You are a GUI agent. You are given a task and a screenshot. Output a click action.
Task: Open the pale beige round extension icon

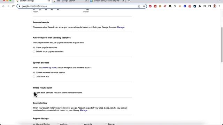click(180, 6)
